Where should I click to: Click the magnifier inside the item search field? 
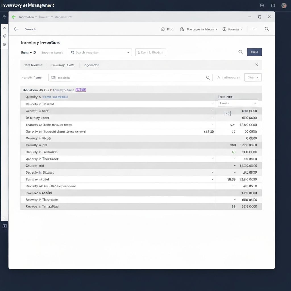tap(208, 78)
